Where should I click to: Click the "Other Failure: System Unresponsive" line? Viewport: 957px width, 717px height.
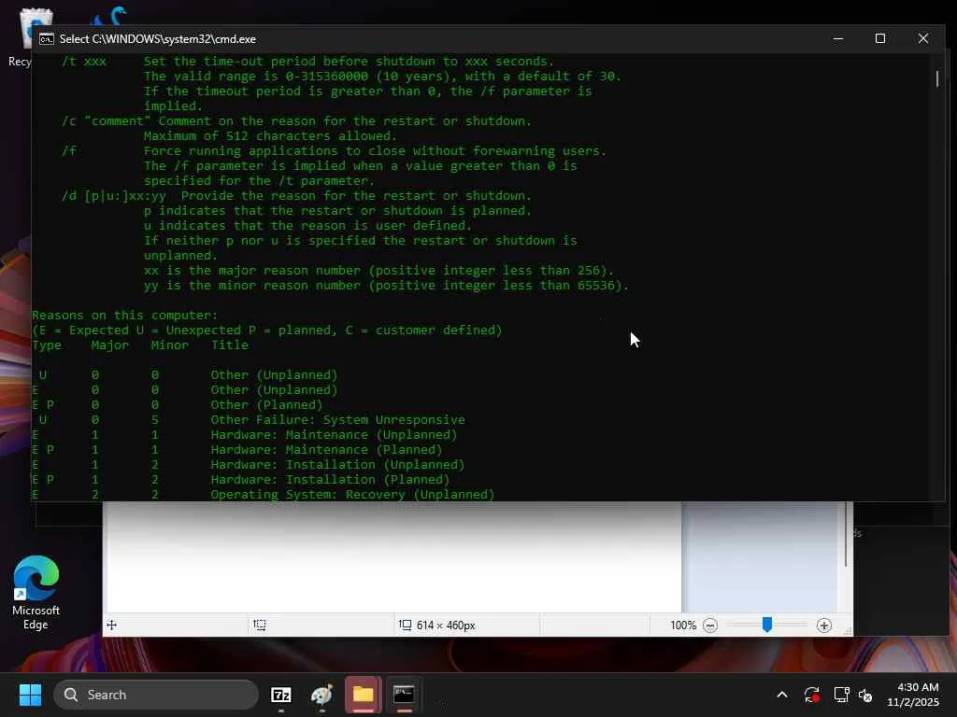337,420
